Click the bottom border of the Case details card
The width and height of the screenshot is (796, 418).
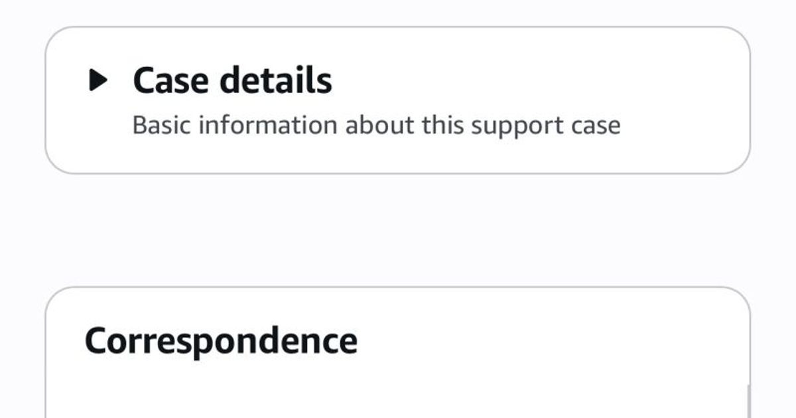pos(398,174)
